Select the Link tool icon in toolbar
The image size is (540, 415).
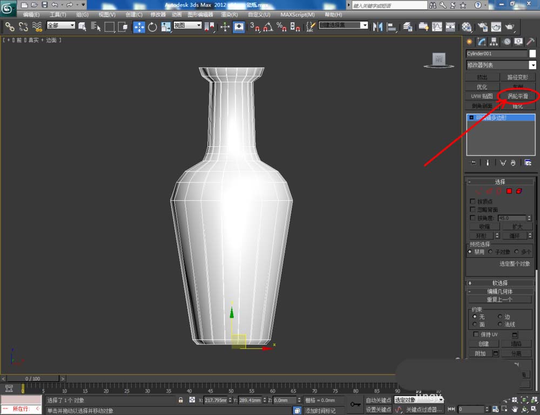pos(10,26)
